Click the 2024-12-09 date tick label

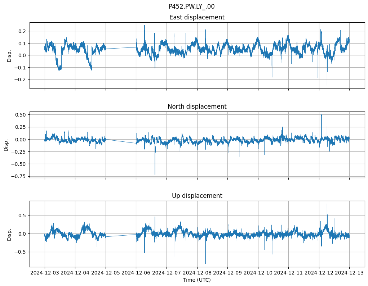coord(227,273)
